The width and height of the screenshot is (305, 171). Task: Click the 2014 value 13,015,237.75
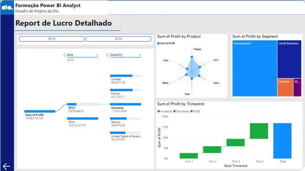77,125
